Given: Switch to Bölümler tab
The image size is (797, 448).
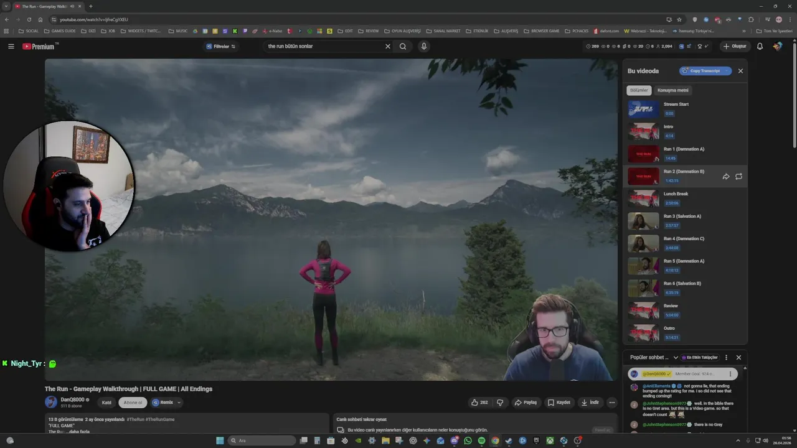Looking at the screenshot, I should (639, 90).
